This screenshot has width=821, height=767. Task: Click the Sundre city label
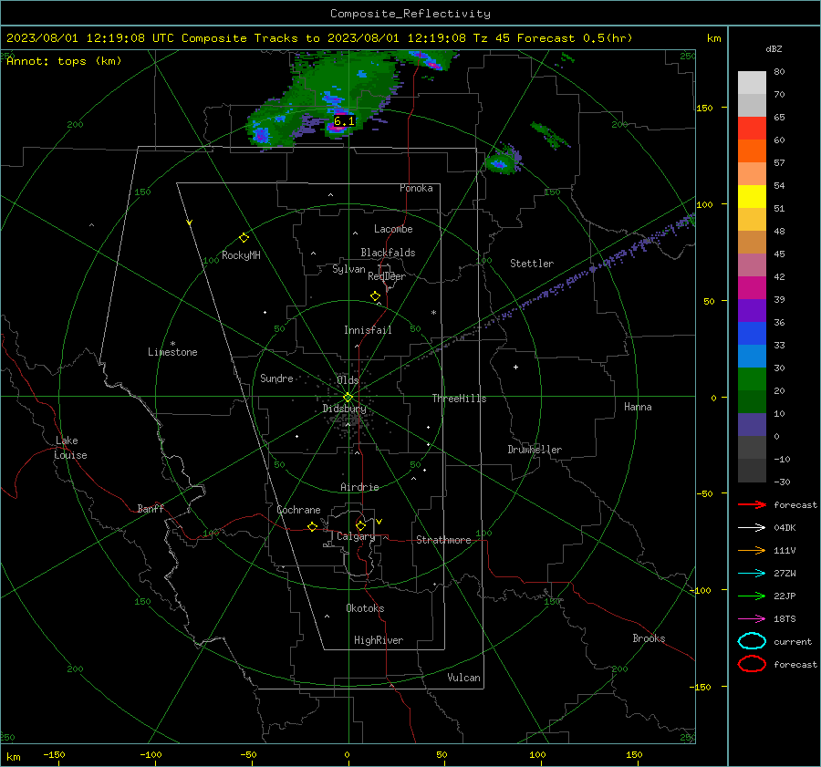click(276, 378)
